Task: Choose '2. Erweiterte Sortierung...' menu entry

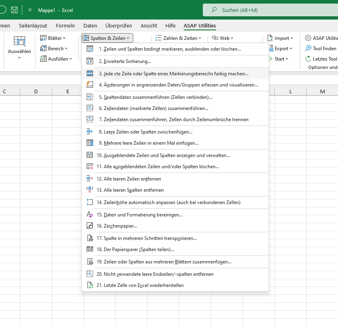Action: 175,61
